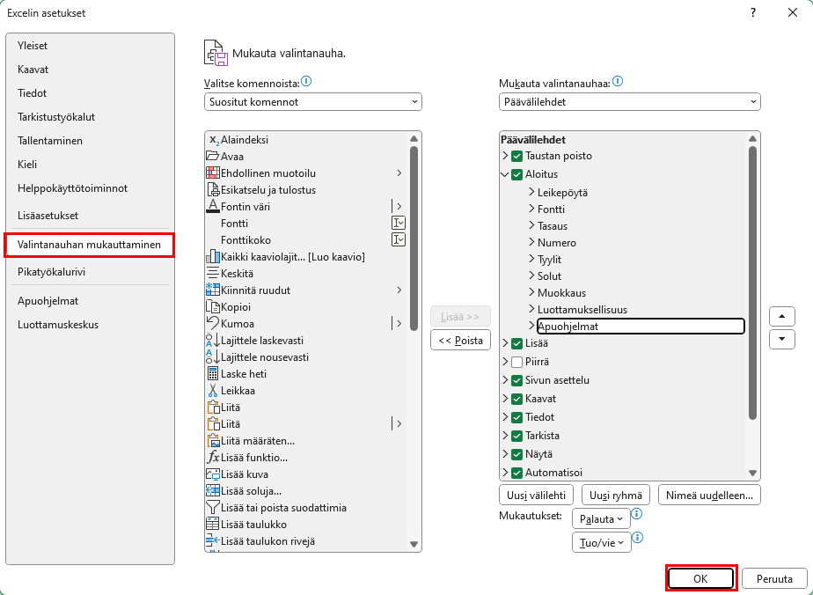Click the << Poista button
Screen dimensions: 813x595
click(460, 341)
